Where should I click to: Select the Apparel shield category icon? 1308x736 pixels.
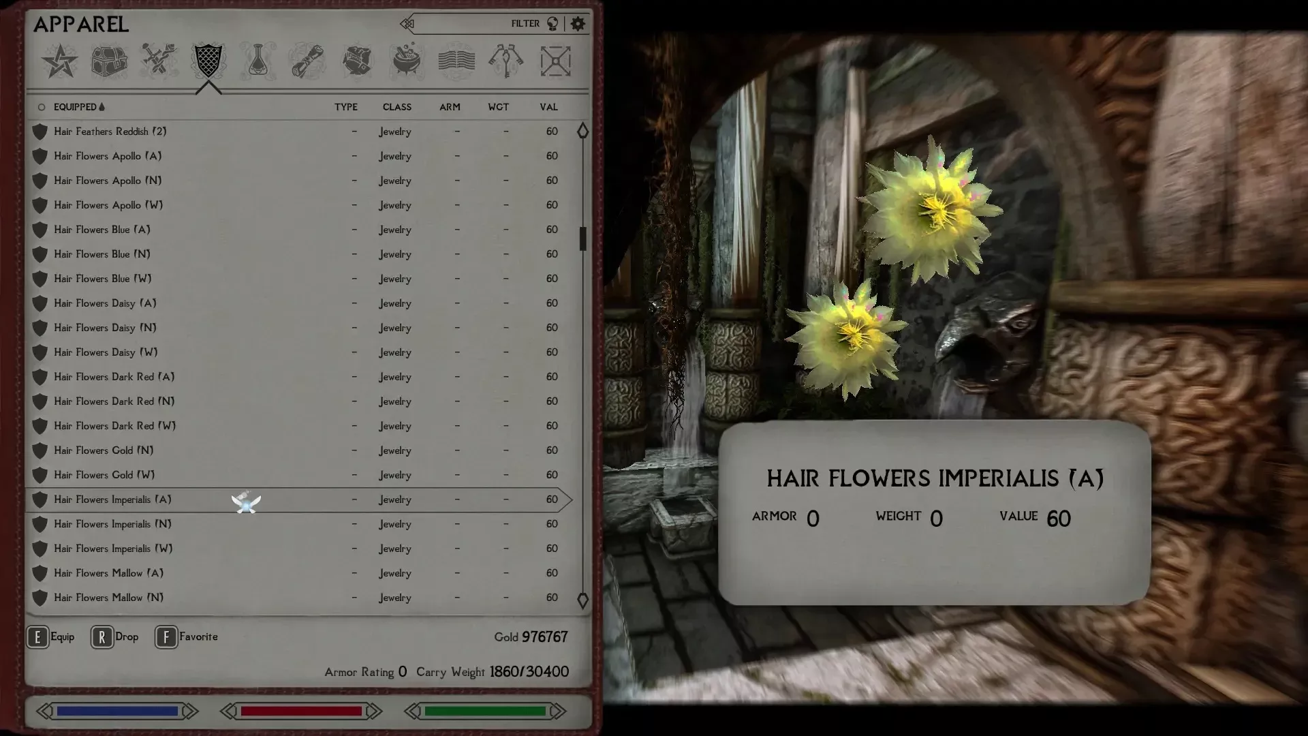pos(208,61)
